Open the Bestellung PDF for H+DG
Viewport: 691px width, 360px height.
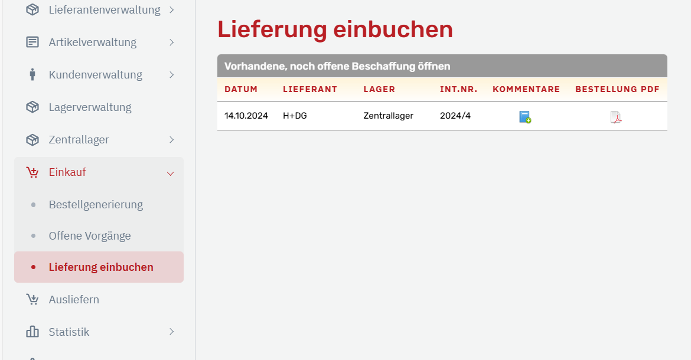point(615,117)
